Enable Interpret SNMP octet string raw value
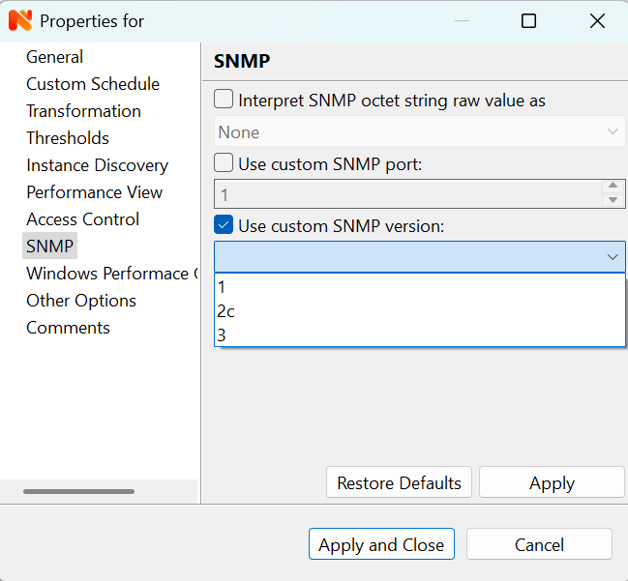This screenshot has width=628, height=581. click(x=224, y=100)
